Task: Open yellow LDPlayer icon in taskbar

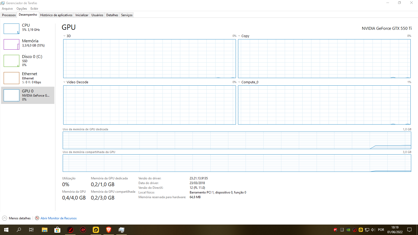Action: point(96,230)
